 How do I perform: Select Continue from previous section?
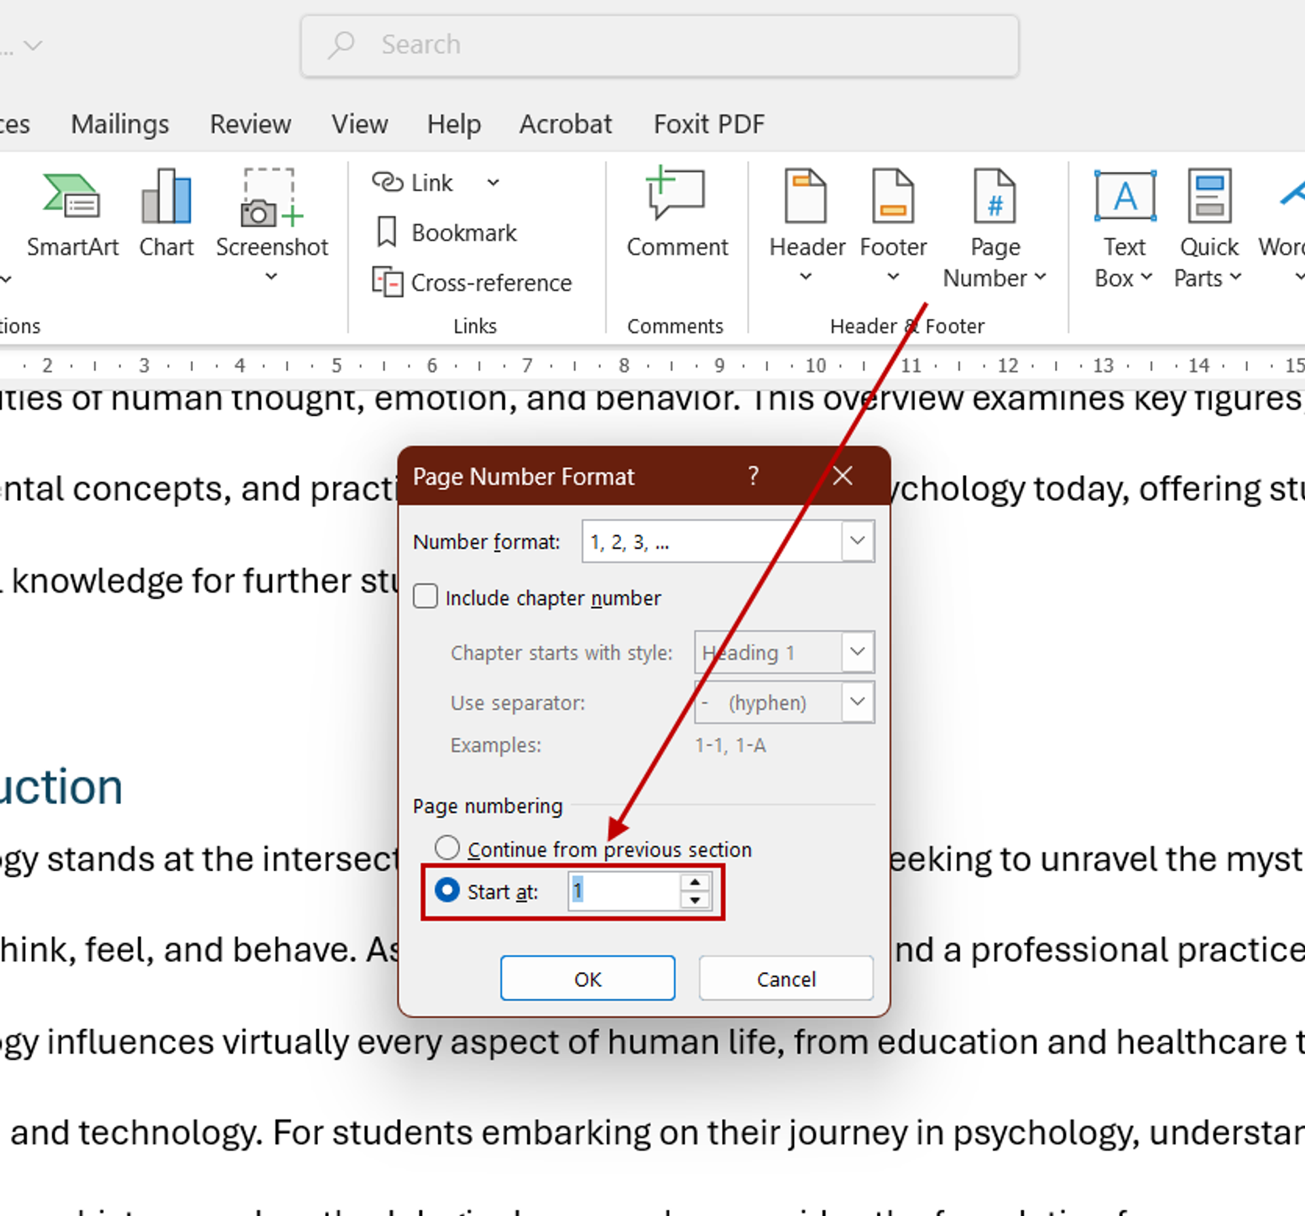tap(447, 848)
